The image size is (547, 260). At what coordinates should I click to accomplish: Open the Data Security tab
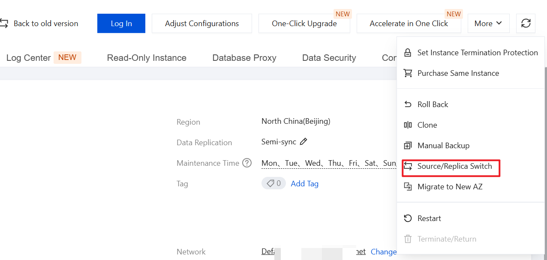[329, 58]
